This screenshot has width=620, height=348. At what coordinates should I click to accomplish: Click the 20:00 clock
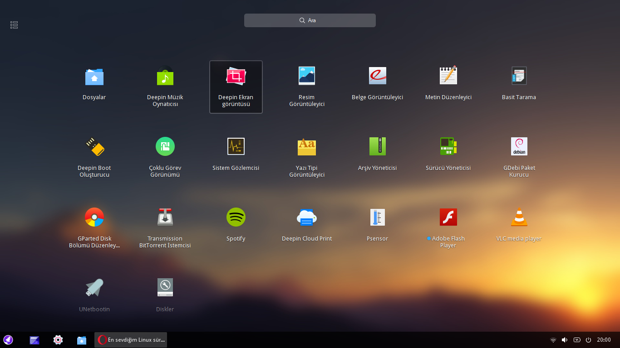[x=604, y=340]
